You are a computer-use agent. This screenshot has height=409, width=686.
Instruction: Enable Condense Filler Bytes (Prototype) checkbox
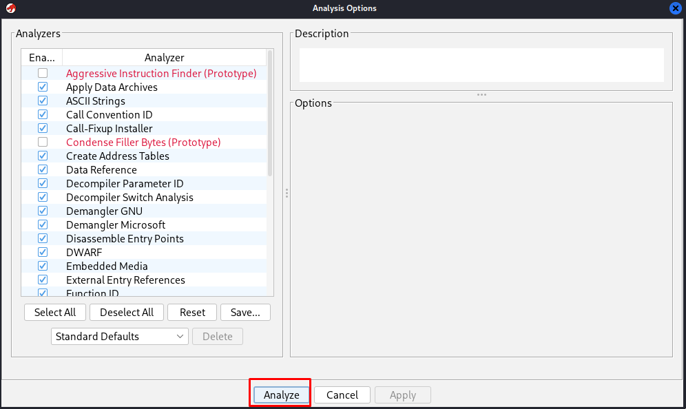click(43, 142)
